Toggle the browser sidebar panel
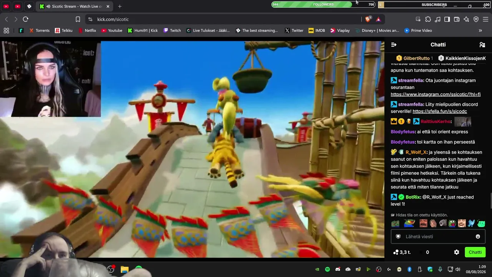This screenshot has height=277, width=492. (447, 19)
